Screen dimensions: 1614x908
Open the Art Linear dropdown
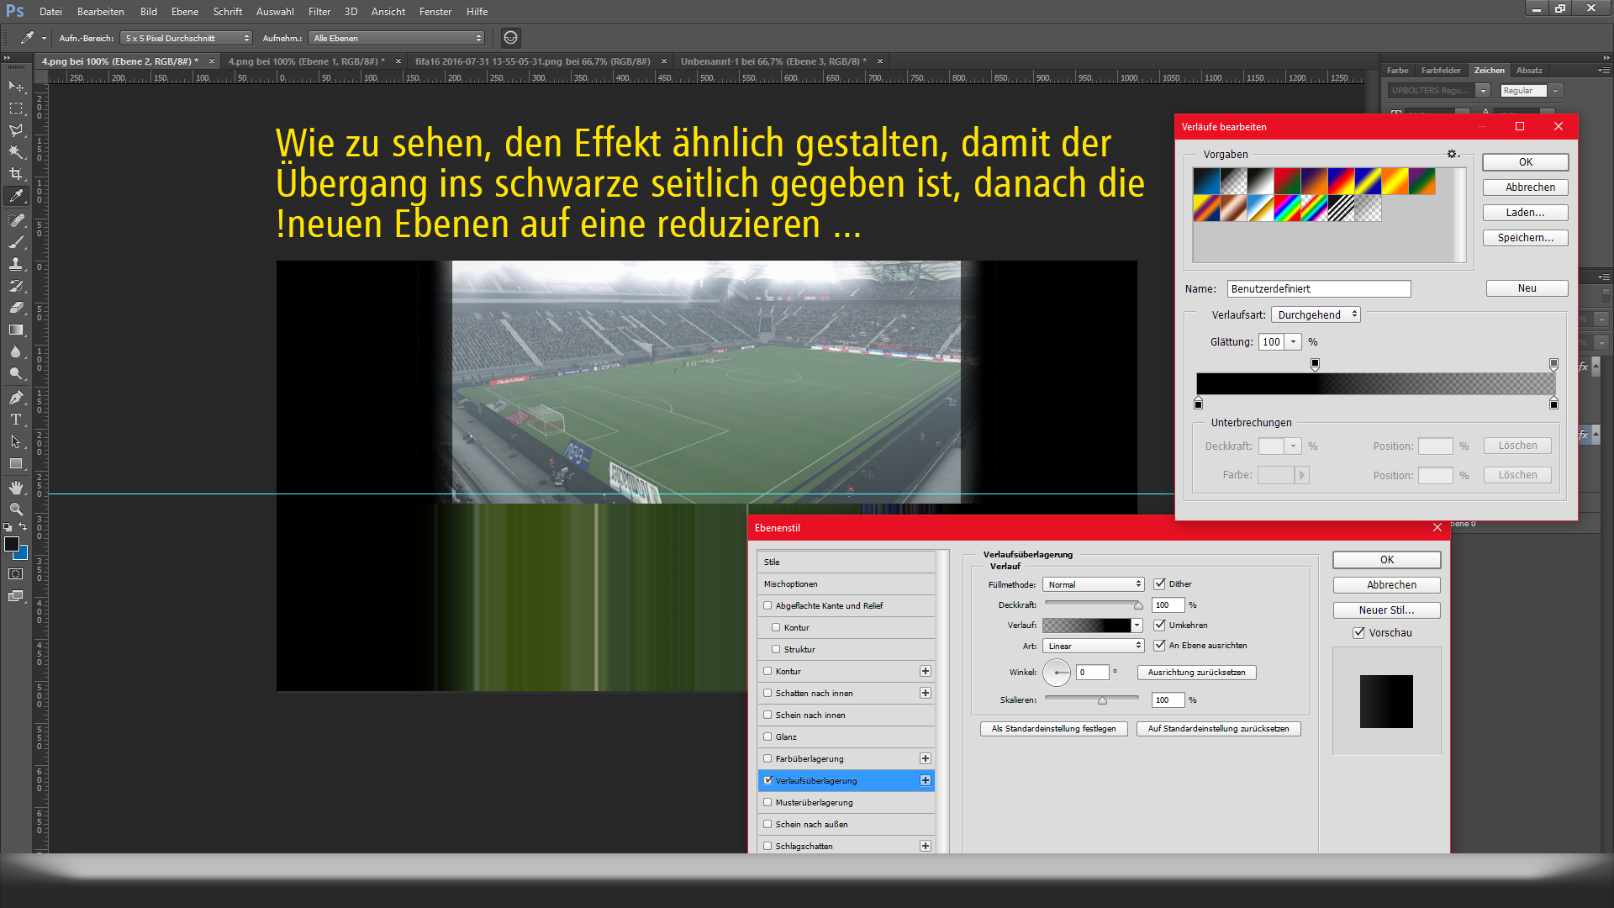[1093, 646]
